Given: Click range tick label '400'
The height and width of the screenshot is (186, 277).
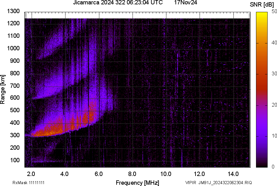Looking at the screenshot, I should pyautogui.click(x=15, y=123).
